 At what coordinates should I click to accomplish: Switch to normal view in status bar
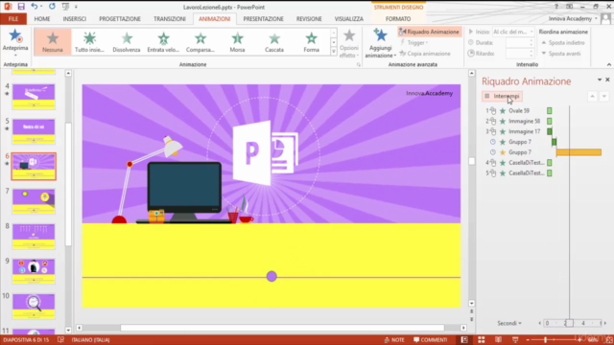[464, 339]
